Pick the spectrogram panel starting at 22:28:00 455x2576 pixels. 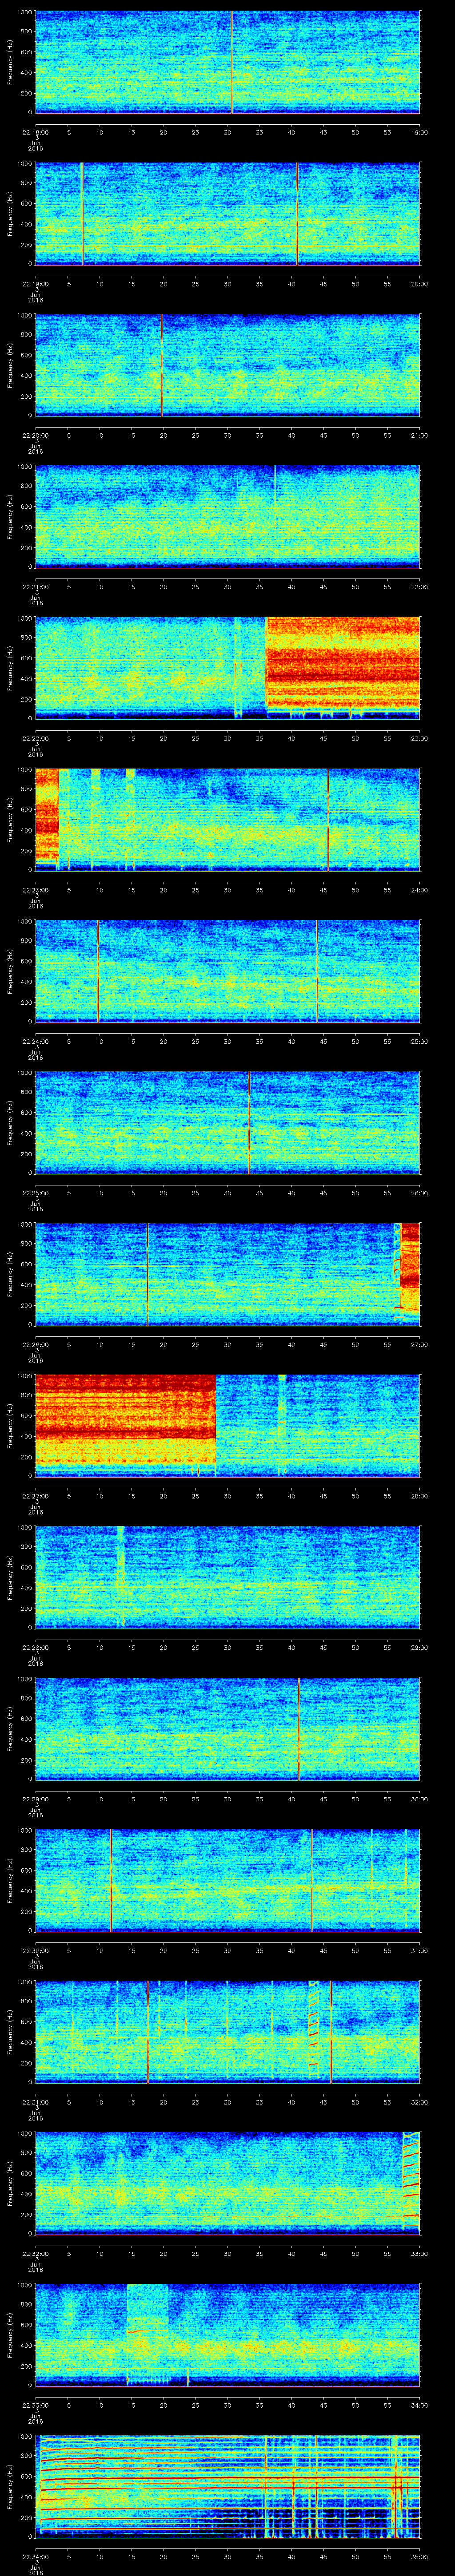(228, 1577)
